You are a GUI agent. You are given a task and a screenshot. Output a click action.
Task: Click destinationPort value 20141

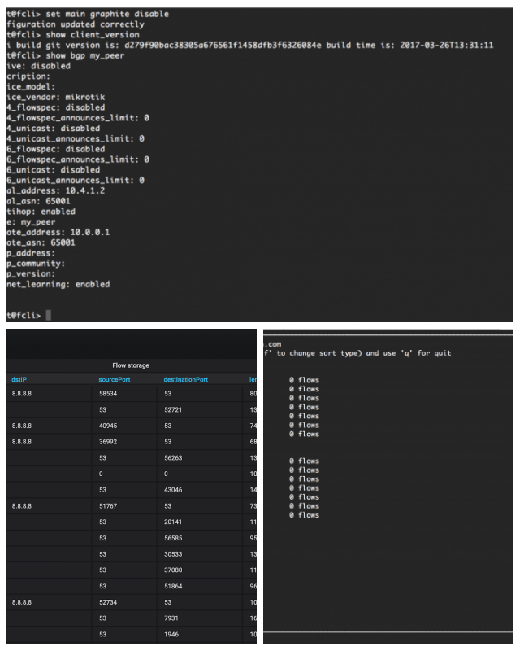click(x=175, y=522)
